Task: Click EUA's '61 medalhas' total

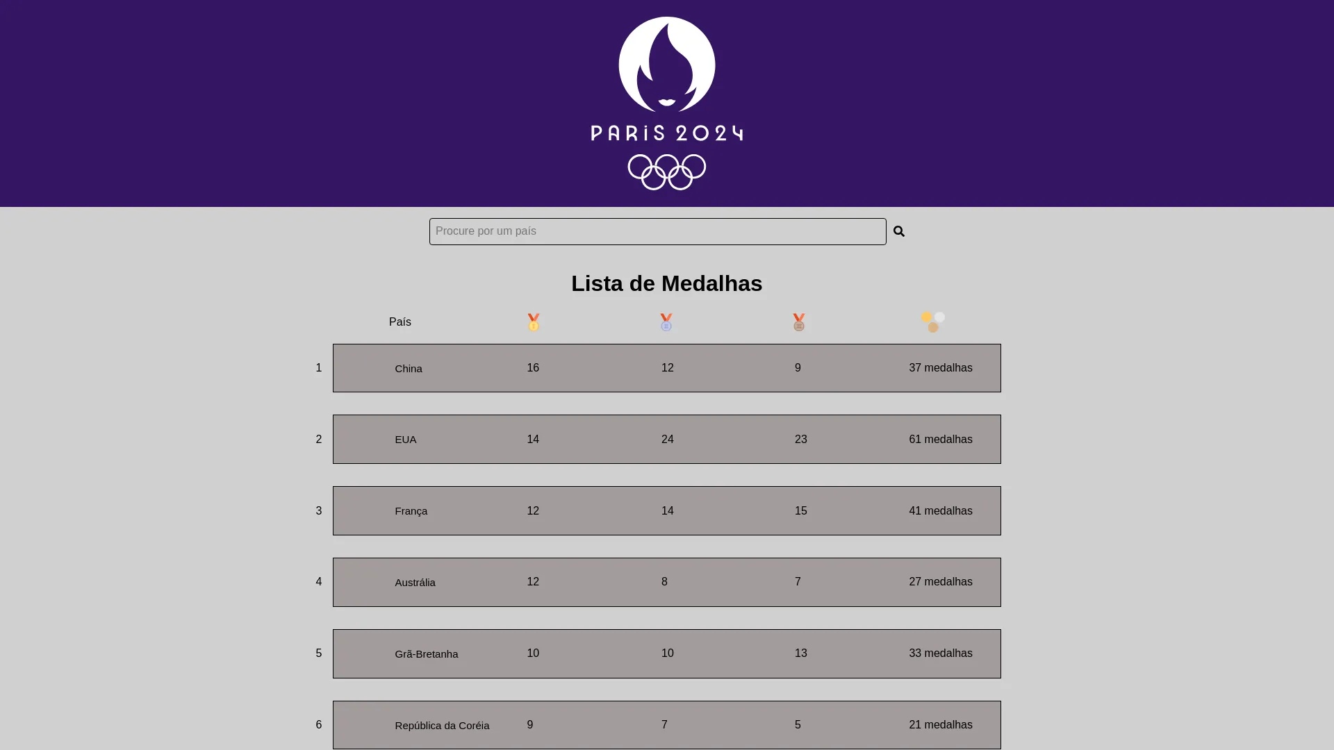Action: tap(941, 440)
